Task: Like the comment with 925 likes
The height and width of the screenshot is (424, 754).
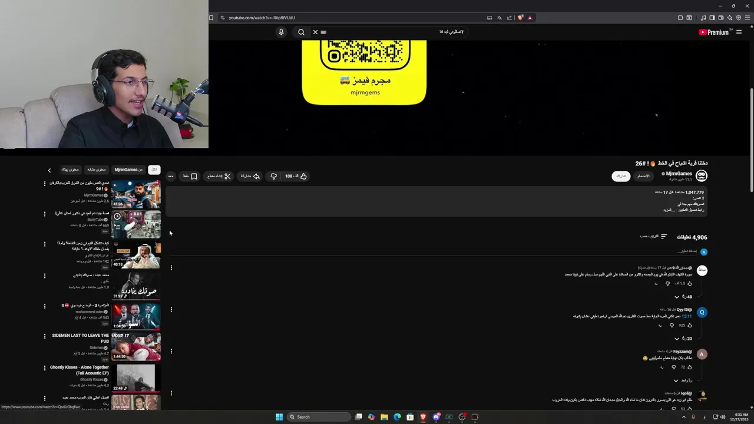Action: [x=690, y=325]
